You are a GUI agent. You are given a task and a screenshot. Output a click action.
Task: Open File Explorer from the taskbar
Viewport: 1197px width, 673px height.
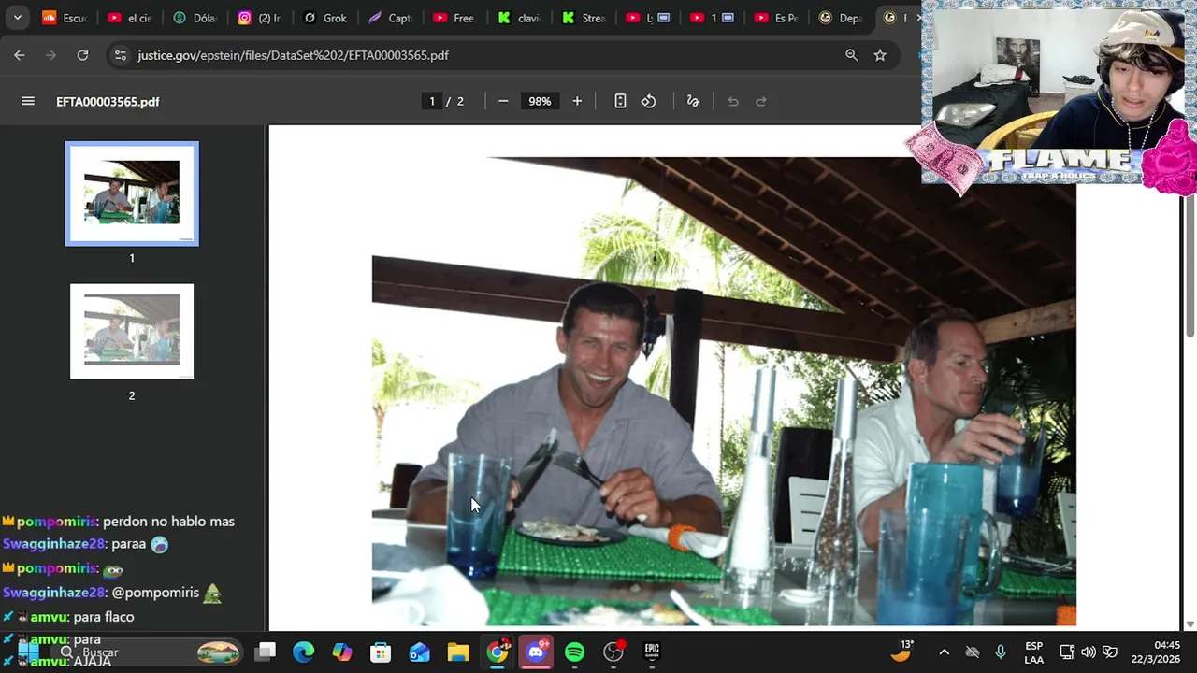[458, 652]
